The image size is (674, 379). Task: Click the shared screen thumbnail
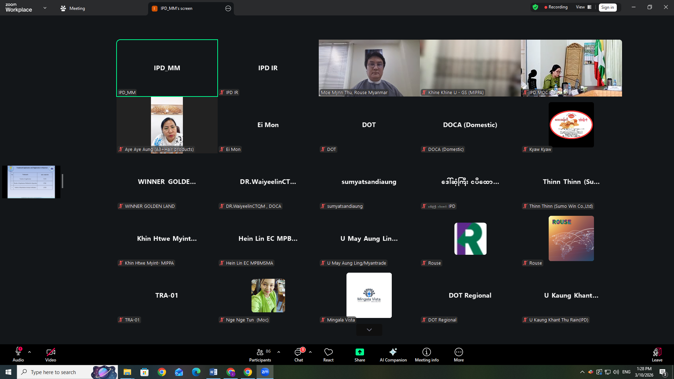tap(31, 182)
